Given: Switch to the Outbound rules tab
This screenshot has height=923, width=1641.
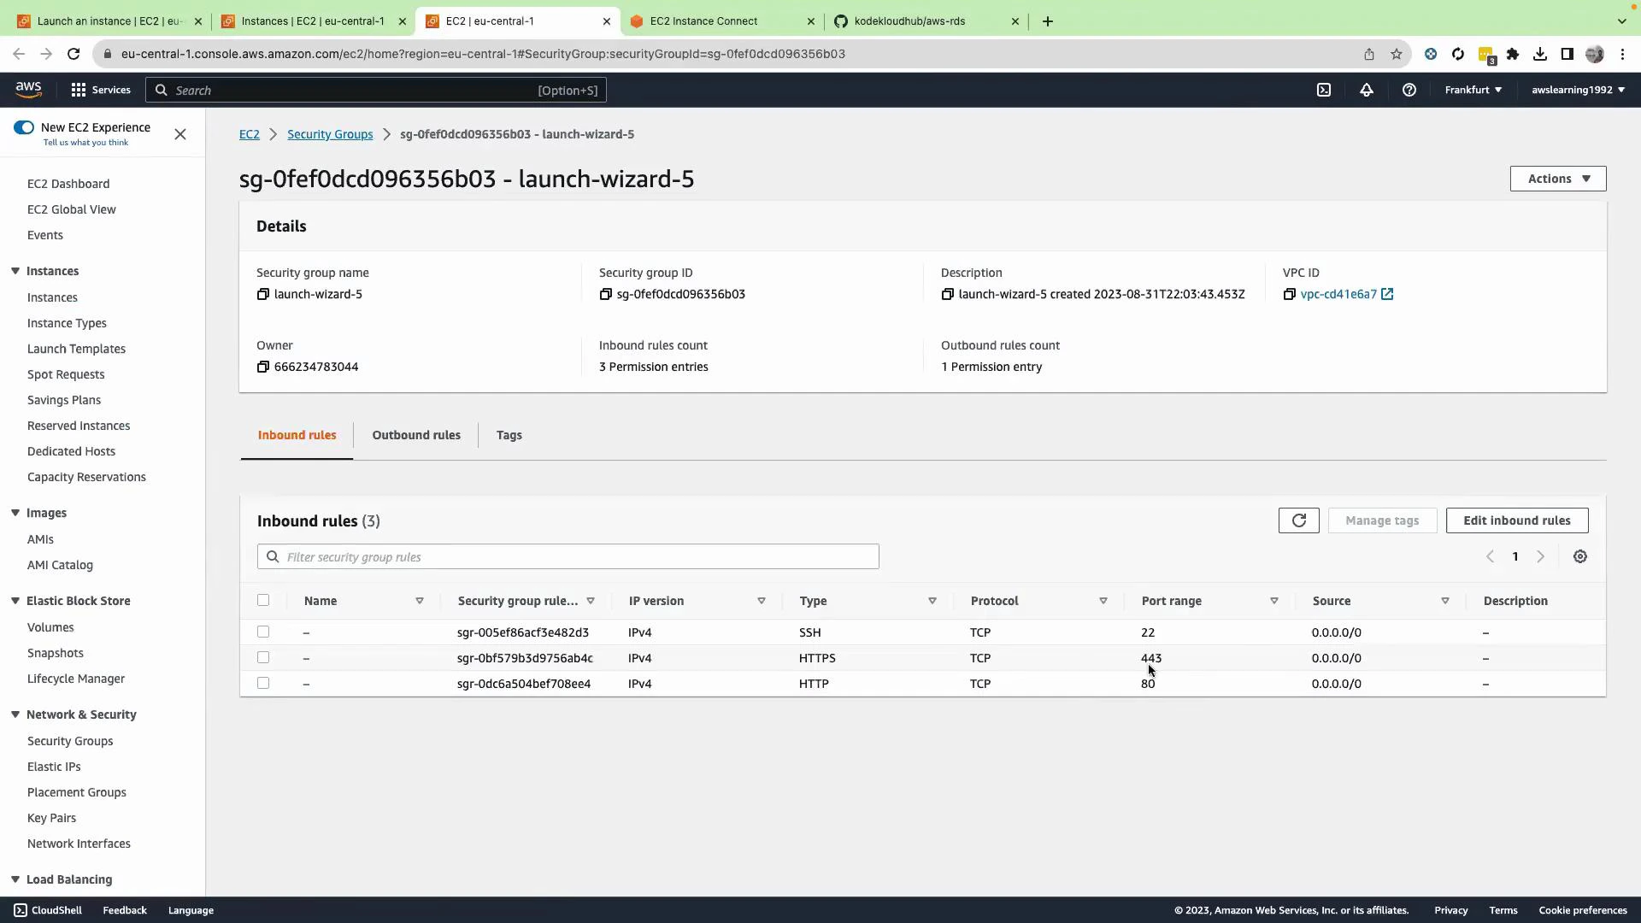Looking at the screenshot, I should click(416, 435).
